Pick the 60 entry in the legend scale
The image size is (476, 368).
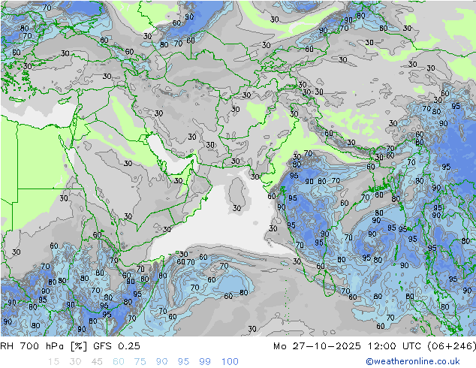tap(119, 361)
